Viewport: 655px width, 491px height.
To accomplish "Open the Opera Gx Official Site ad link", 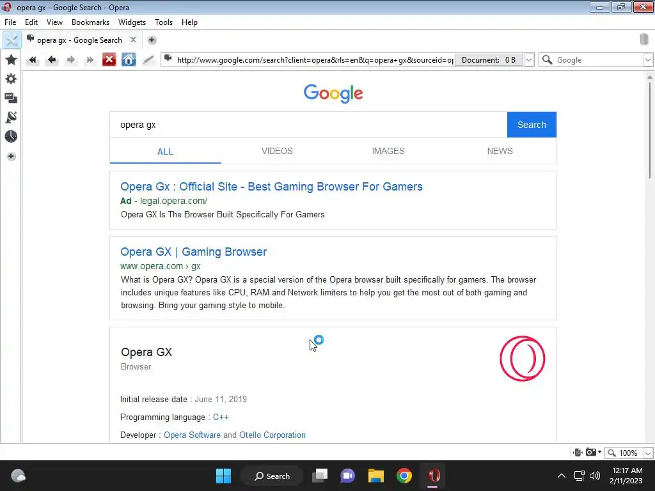I will (271, 187).
